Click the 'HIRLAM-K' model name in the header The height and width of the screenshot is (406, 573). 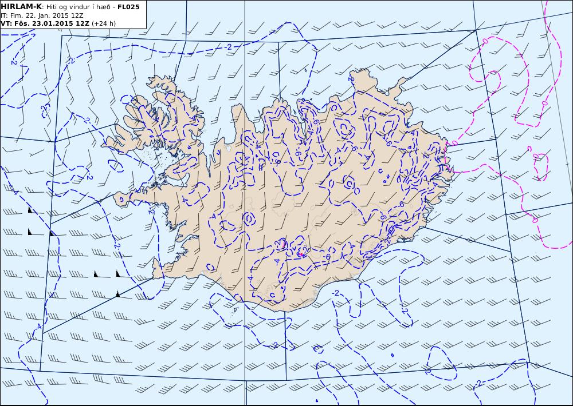coord(21,6)
